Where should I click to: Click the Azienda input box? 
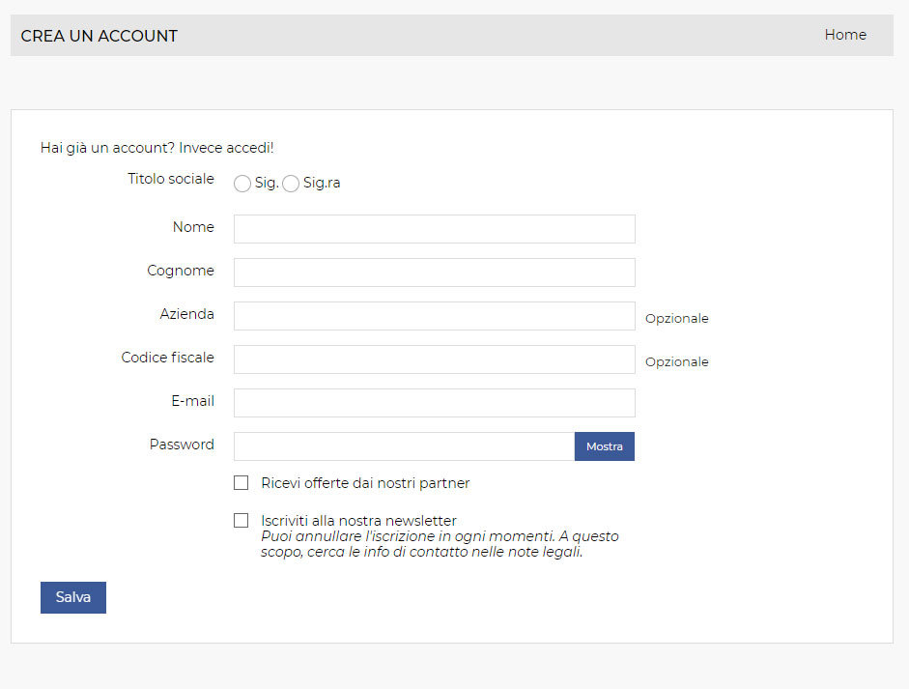coord(434,316)
